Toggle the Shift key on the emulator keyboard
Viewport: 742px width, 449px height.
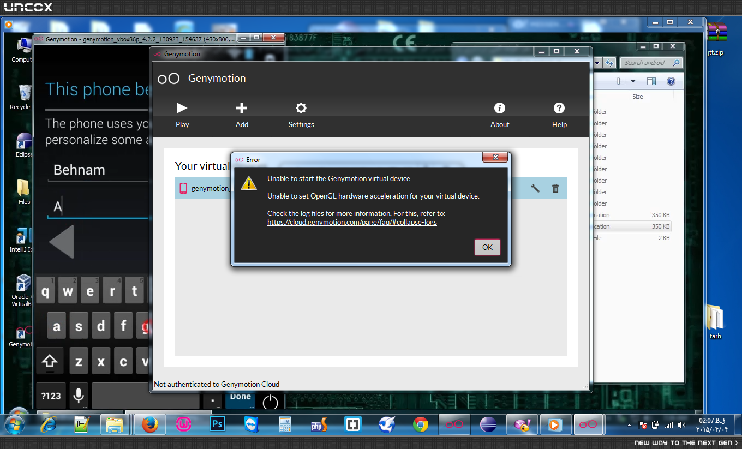pyautogui.click(x=50, y=361)
